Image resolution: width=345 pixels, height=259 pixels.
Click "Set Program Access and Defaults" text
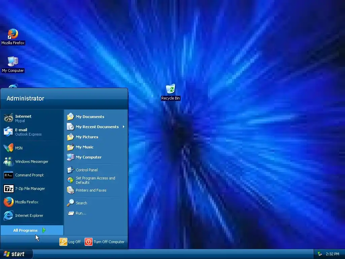click(x=95, y=180)
